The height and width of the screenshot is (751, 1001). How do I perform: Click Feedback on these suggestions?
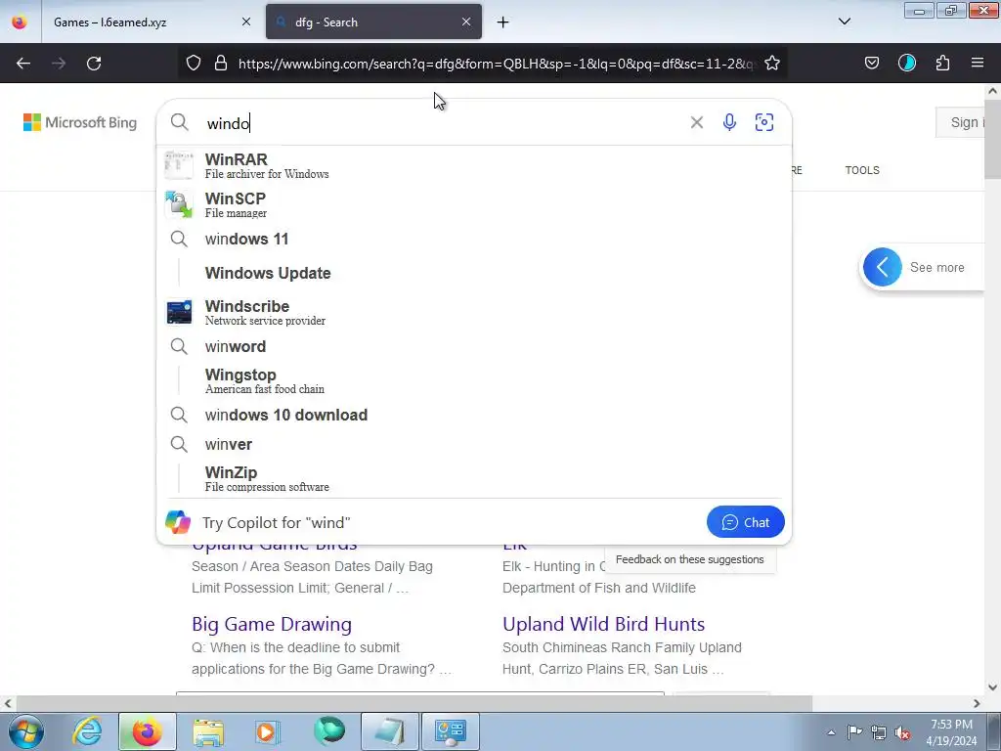click(689, 559)
